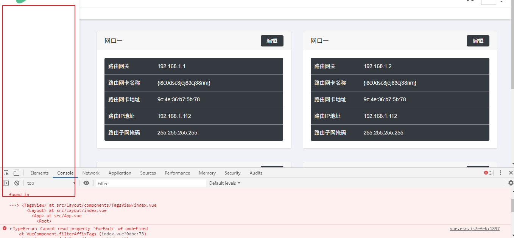The width and height of the screenshot is (514, 238).
Task: Open vue.esm.js?efeb:1897 source link
Action: click(x=474, y=228)
